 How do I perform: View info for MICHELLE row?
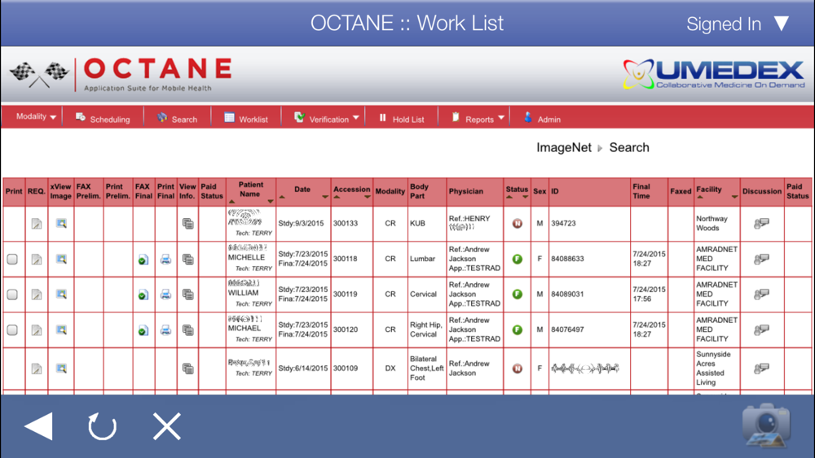(x=187, y=259)
